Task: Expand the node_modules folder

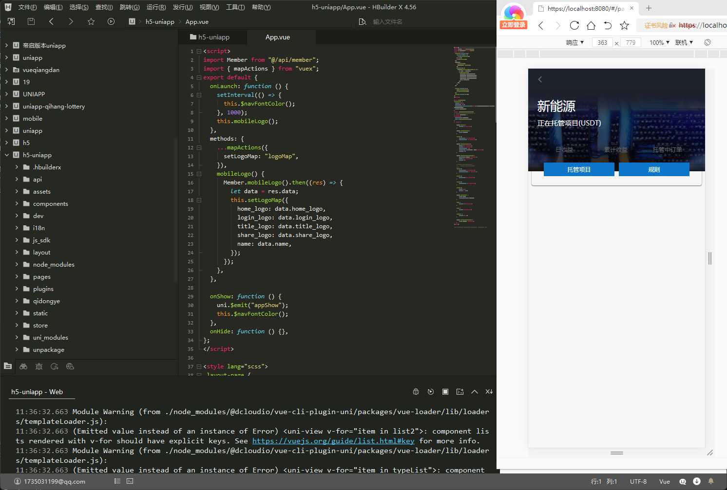Action: pos(17,265)
